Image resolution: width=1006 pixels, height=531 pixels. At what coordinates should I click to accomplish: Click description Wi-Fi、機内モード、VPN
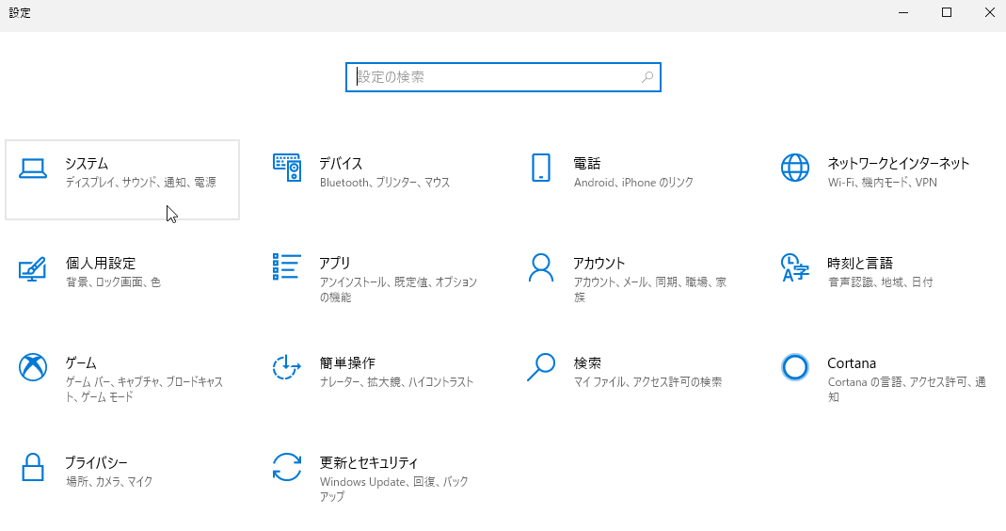(x=882, y=183)
